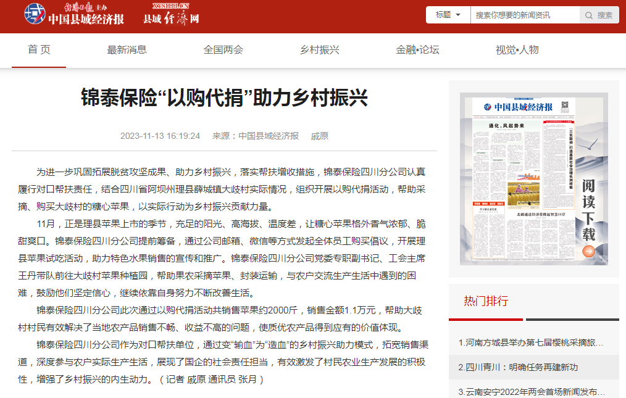Click the article title 锦泰保险“以购代捐”助力乡村振兴
The image size is (626, 398).
(x=224, y=97)
